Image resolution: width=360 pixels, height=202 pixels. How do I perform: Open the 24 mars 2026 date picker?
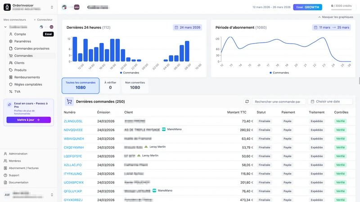click(x=187, y=27)
